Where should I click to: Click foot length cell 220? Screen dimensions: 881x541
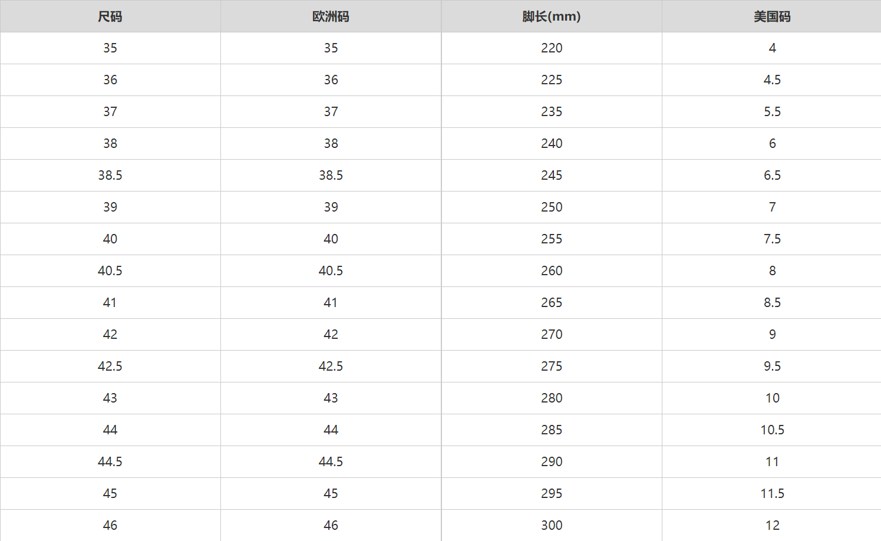(552, 48)
